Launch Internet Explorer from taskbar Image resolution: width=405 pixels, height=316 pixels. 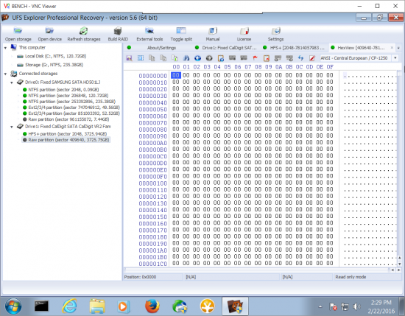pyautogui.click(x=69, y=306)
